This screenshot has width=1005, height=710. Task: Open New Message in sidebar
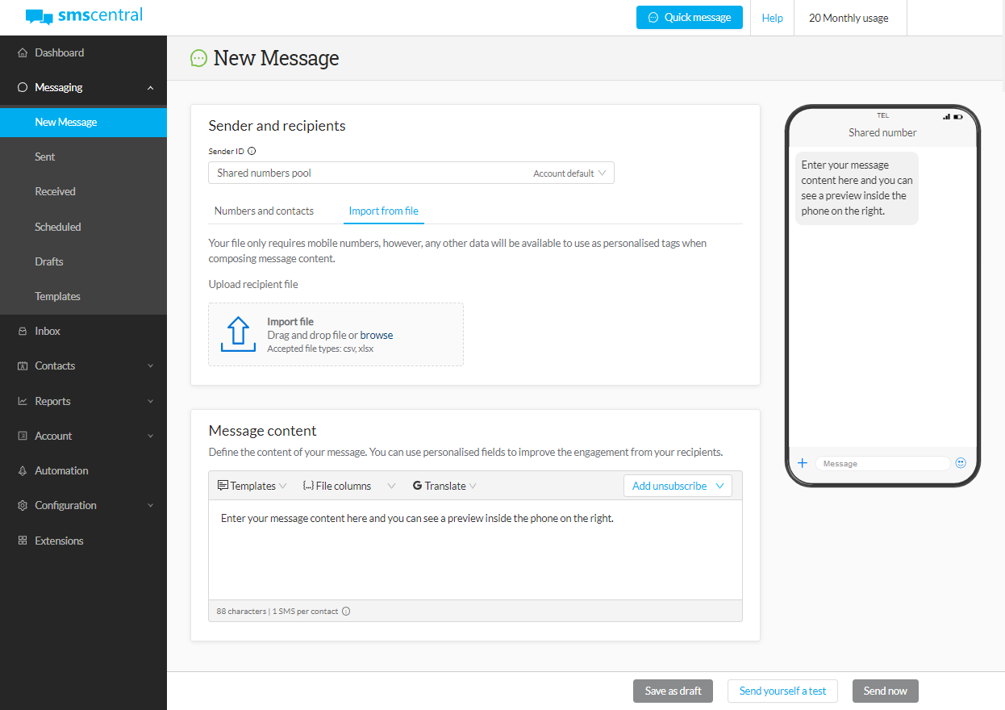point(83,122)
